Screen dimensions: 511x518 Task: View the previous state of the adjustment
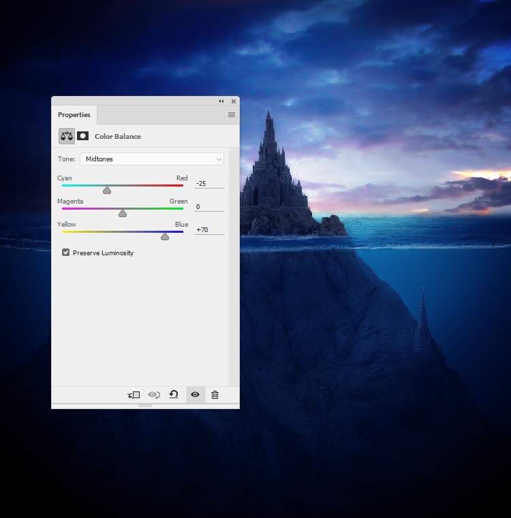tap(154, 395)
